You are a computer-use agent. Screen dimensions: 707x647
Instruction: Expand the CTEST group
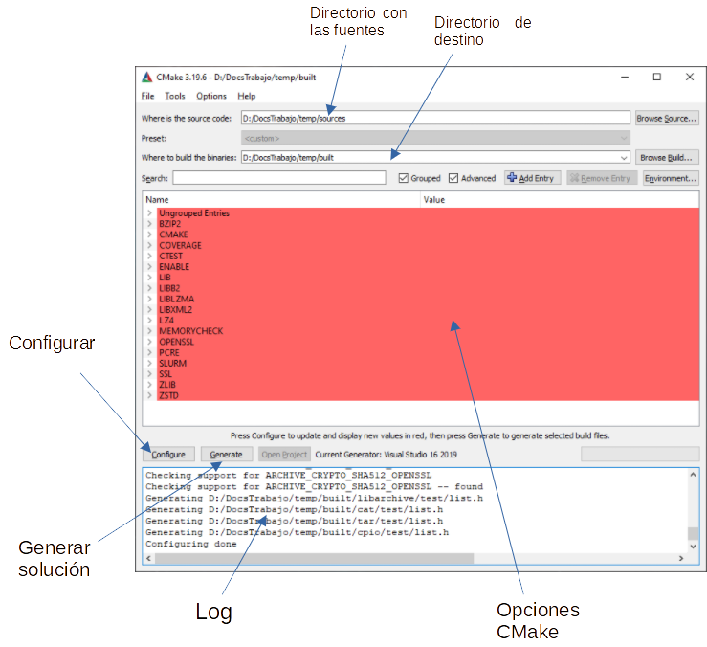(149, 256)
